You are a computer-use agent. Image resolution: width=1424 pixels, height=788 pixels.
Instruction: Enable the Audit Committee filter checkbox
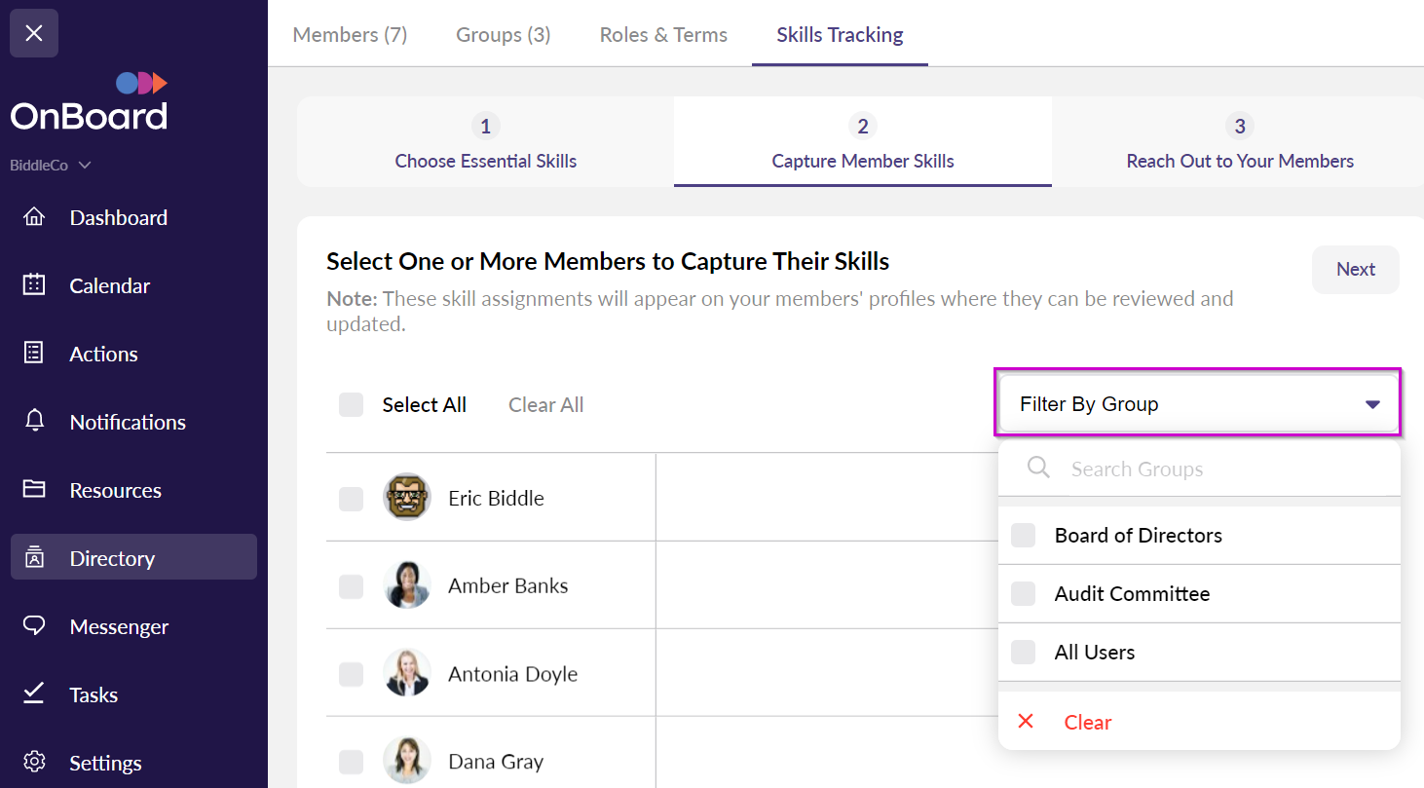click(x=1023, y=593)
